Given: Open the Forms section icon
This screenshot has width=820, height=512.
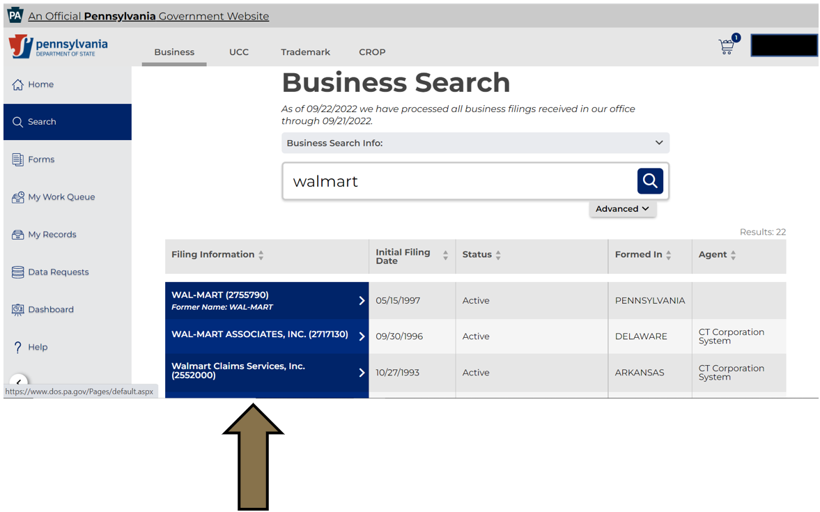Looking at the screenshot, I should (18, 160).
